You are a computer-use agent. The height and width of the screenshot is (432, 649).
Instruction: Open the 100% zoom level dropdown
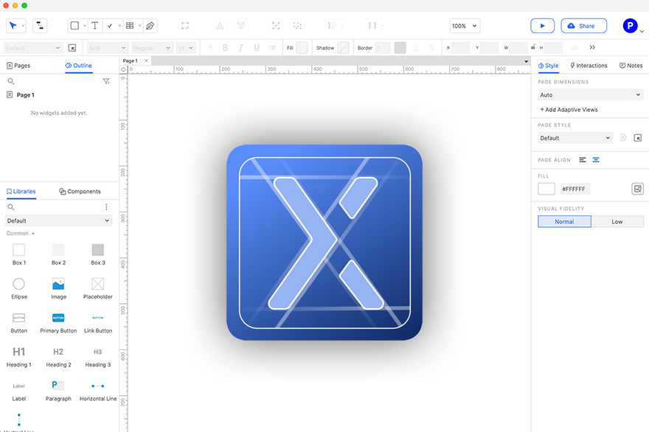pyautogui.click(x=464, y=25)
